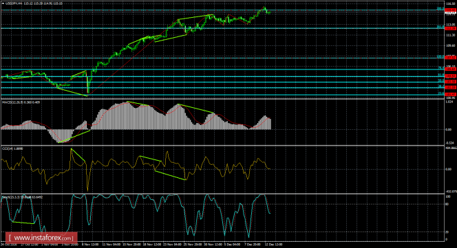Select the red 112.39 Fibonacci price tag

(451, 28)
